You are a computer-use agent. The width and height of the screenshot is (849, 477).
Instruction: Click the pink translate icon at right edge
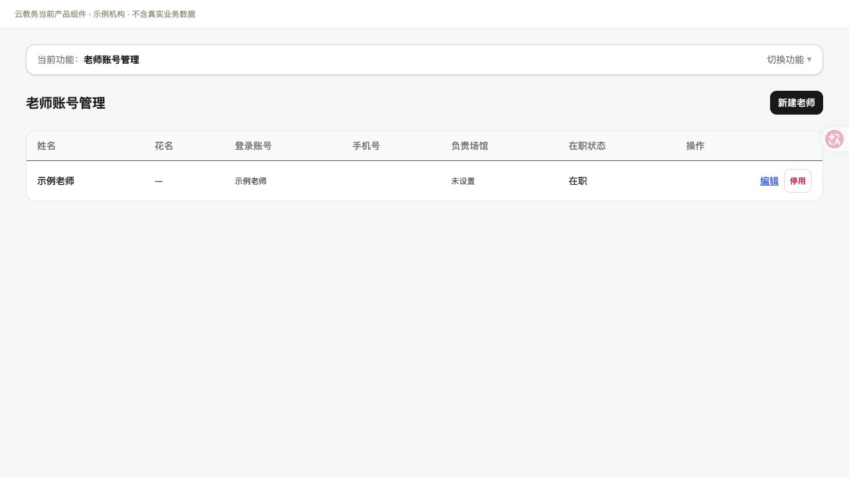834,139
